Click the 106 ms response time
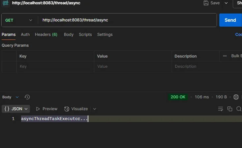The image size is (242, 148). click(202, 97)
